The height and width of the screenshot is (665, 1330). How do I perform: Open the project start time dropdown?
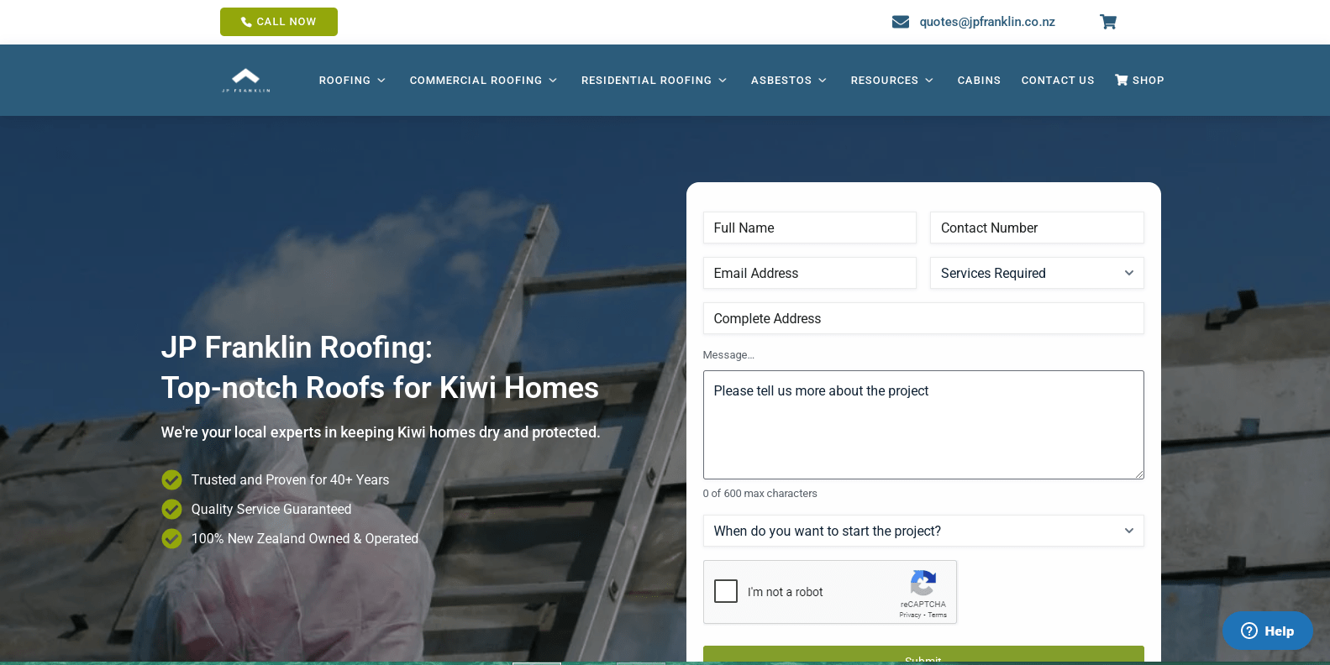pyautogui.click(x=923, y=531)
